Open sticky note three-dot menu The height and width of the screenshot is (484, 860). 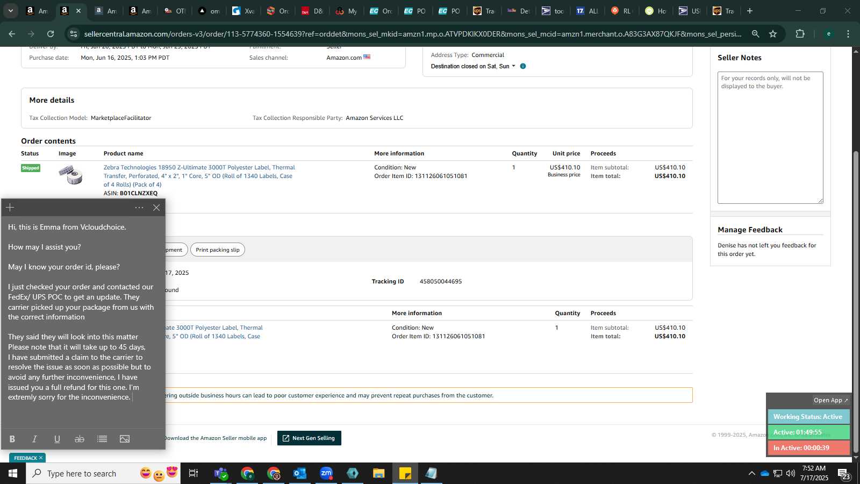point(139,208)
